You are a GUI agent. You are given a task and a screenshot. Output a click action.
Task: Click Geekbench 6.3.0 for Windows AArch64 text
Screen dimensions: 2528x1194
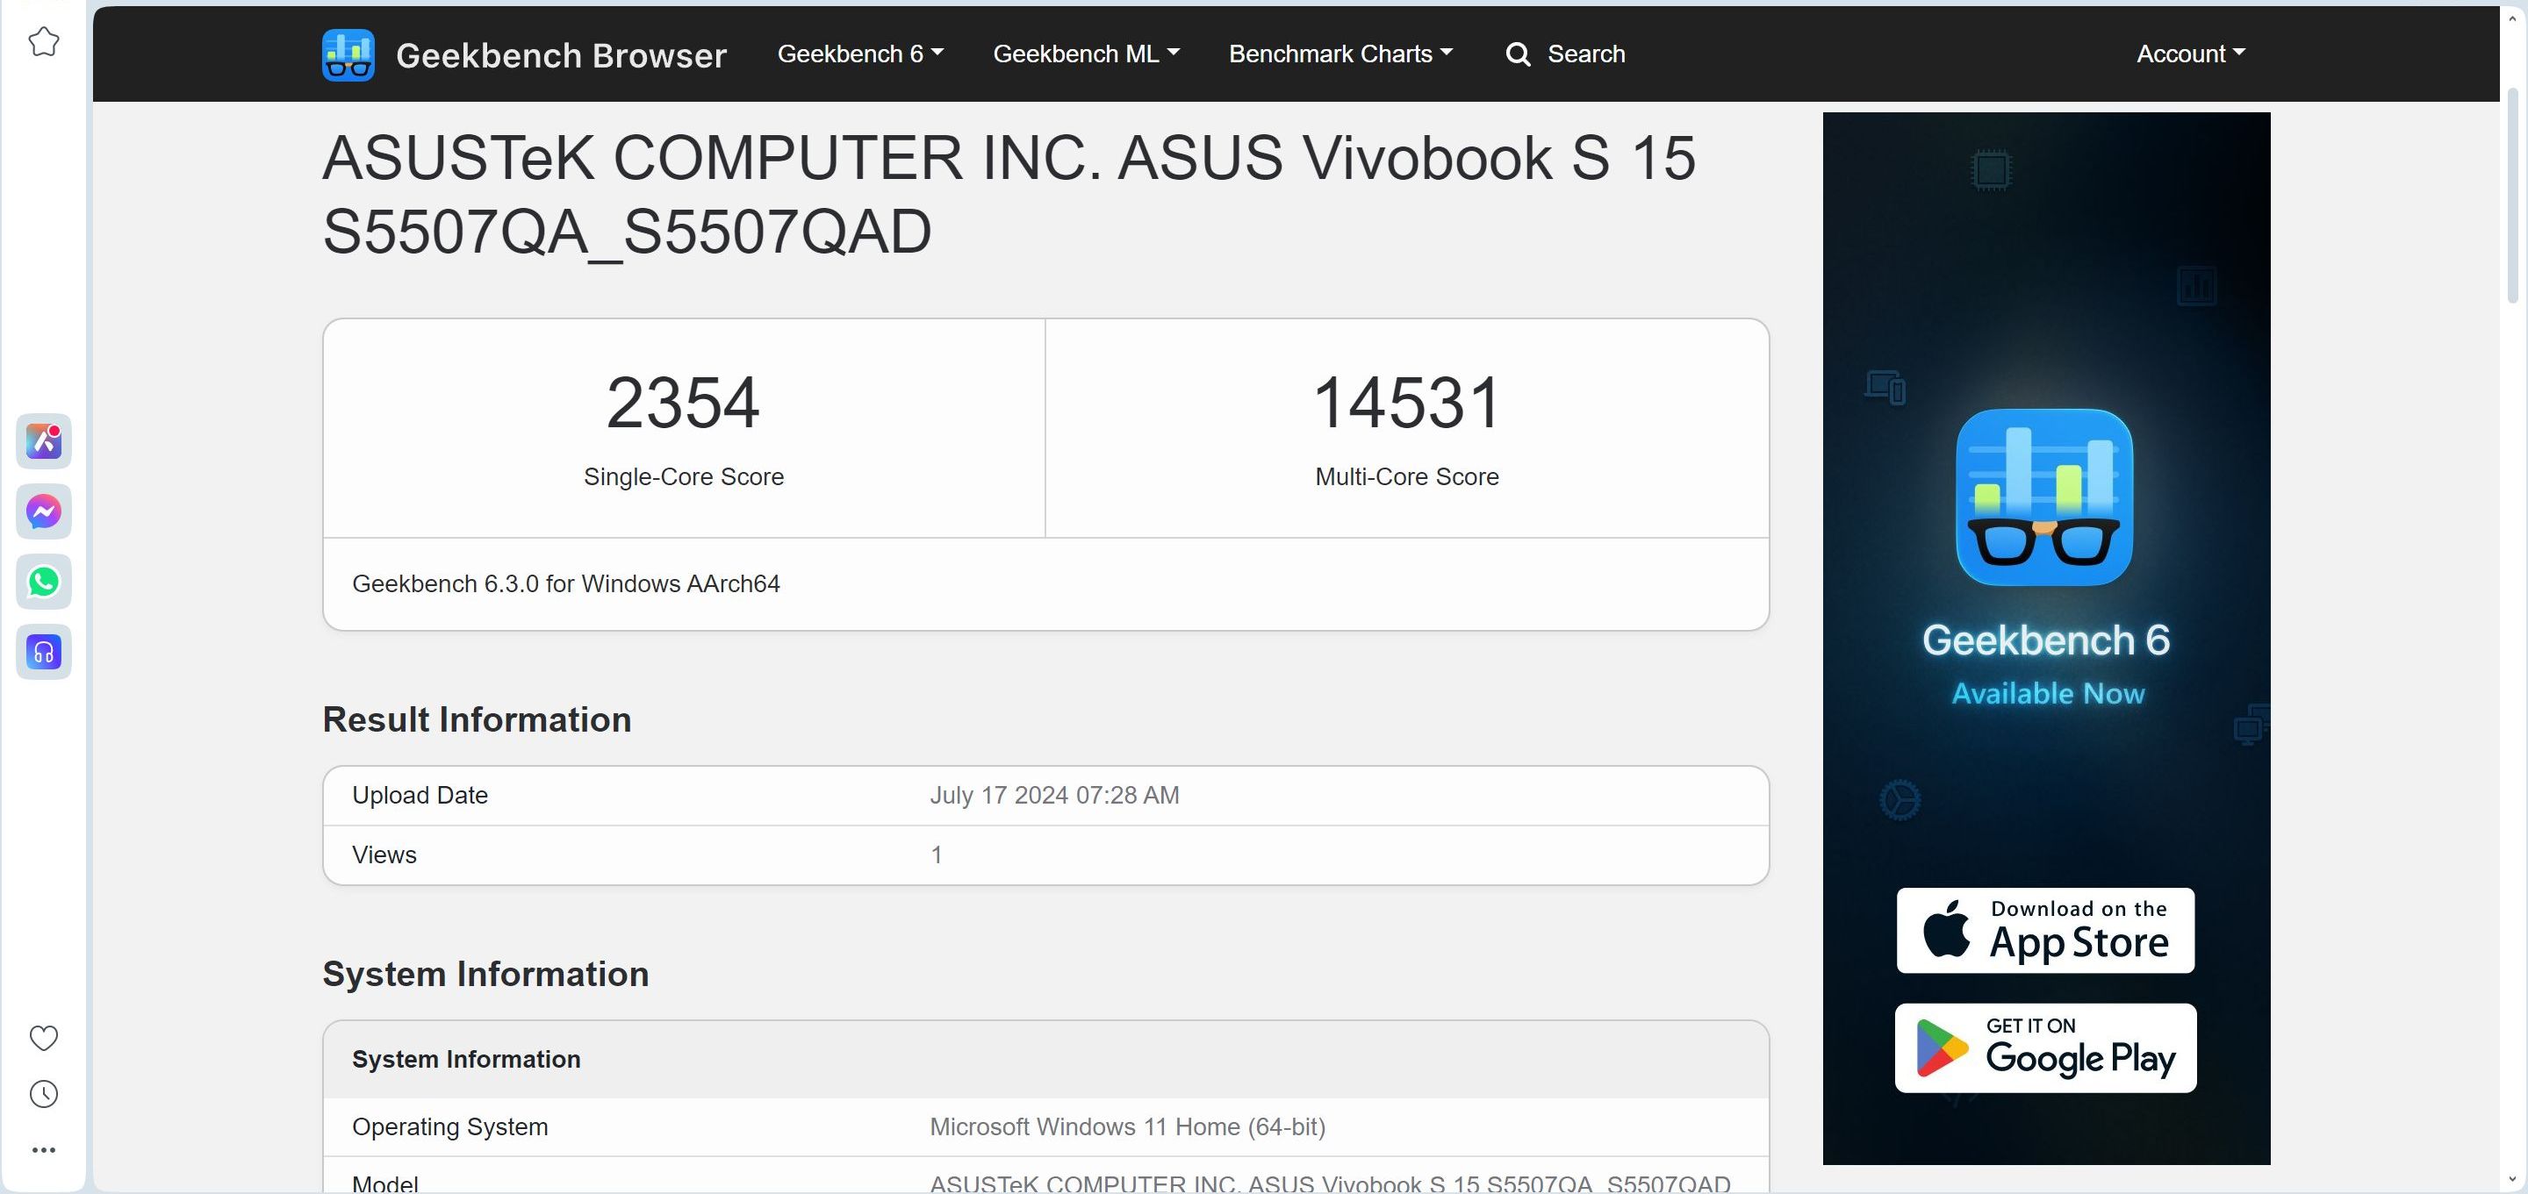tap(566, 583)
